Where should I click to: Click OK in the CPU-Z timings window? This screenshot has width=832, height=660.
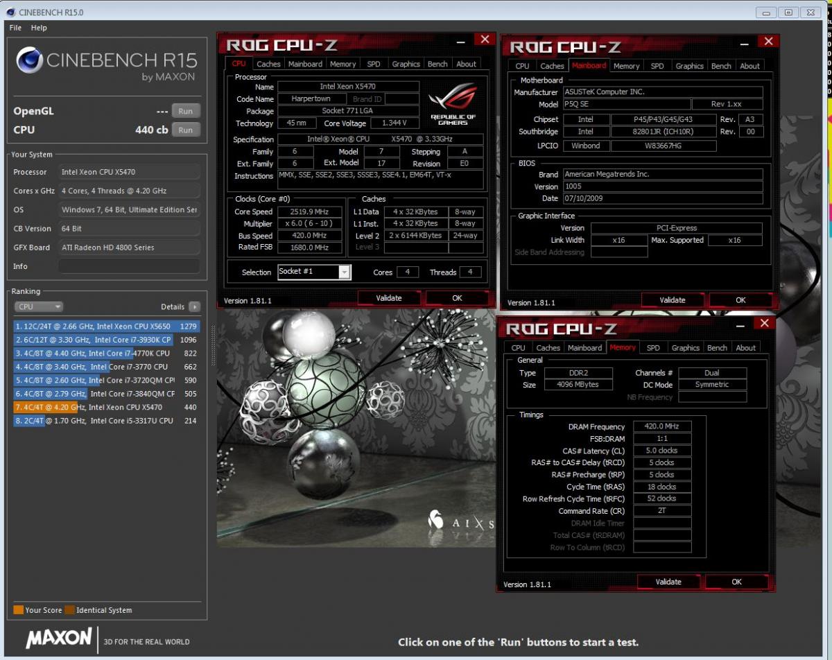coord(736,582)
